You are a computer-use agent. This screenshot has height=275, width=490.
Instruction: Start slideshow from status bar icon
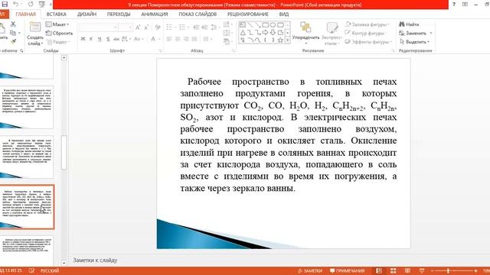(422, 270)
